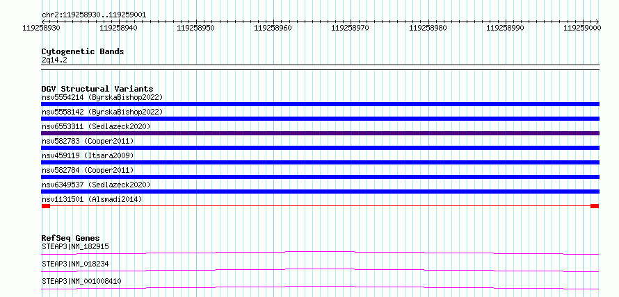Click the blue bar for nsv6349537
Image resolution: width=619 pixels, height=297 pixels.
[320, 192]
